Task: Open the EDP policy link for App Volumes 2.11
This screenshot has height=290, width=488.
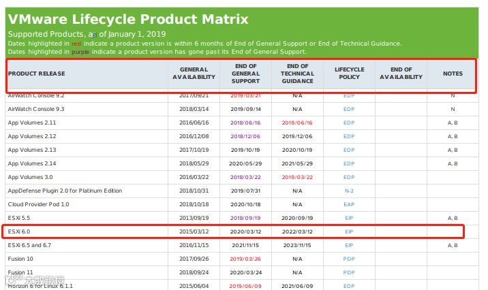Action: pyautogui.click(x=349, y=123)
